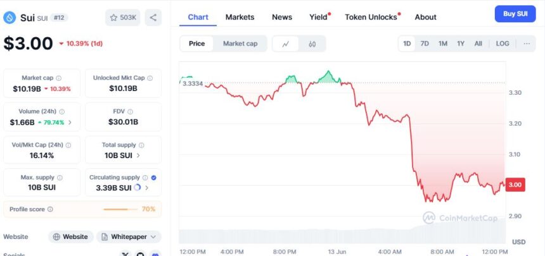
Task: Click the share icon beside watchlist count
Action: coord(153,18)
